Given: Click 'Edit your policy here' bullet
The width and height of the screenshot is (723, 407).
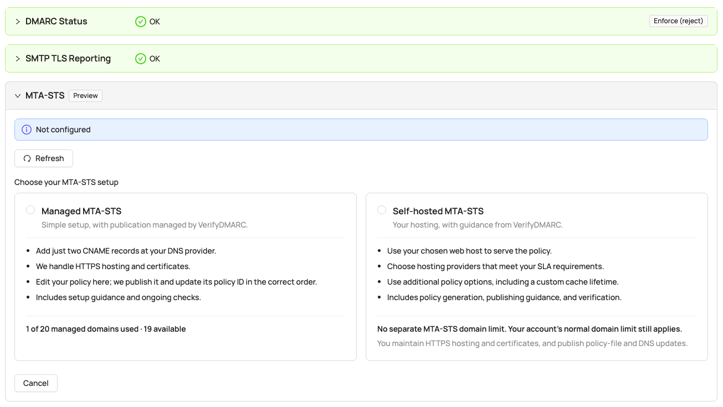Looking at the screenshot, I should [x=177, y=282].
